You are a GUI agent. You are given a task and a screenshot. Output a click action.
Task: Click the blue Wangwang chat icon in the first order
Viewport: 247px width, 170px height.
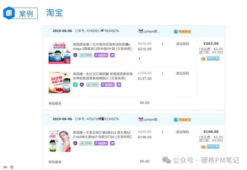(176, 32)
